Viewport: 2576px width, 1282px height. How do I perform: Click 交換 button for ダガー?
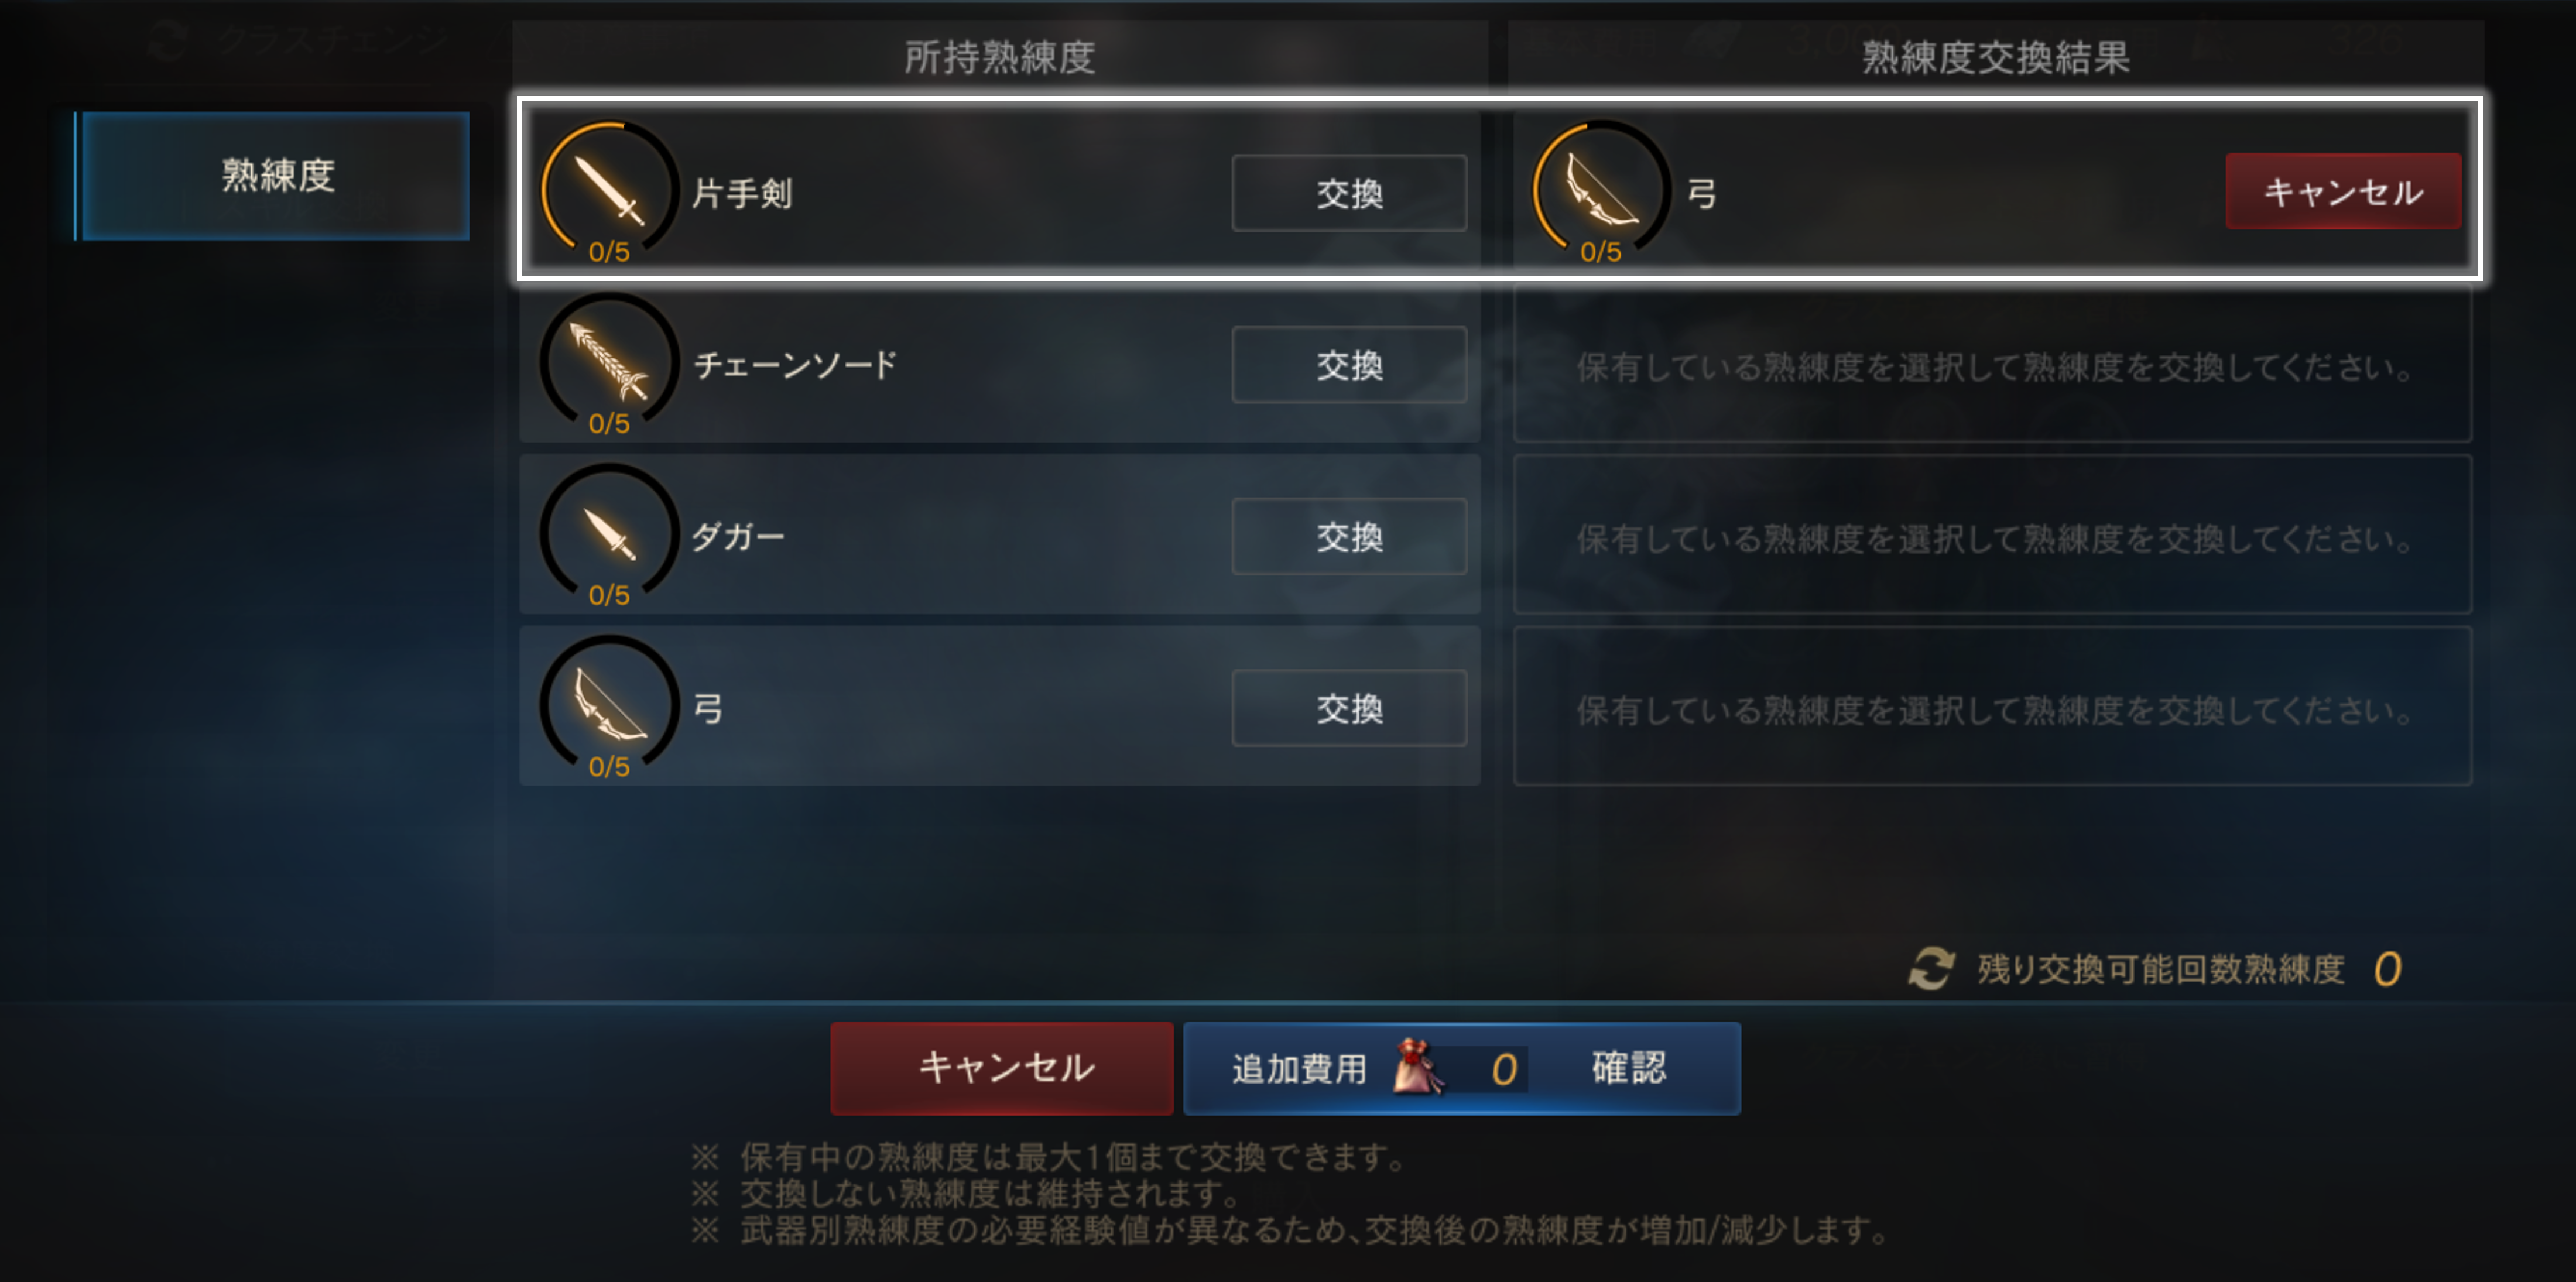point(1349,537)
